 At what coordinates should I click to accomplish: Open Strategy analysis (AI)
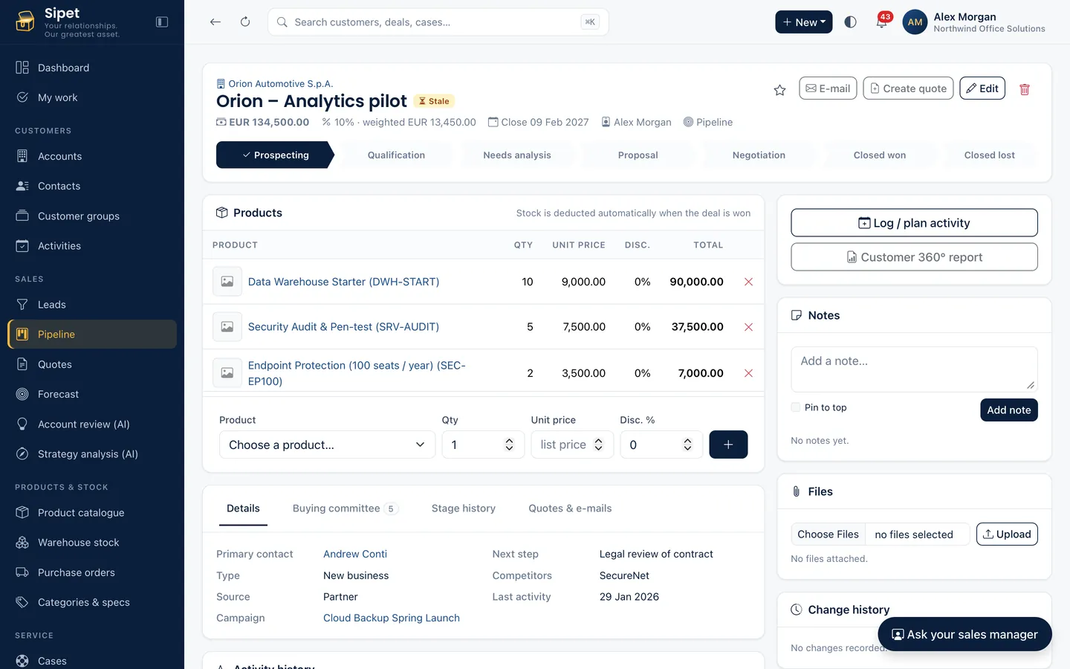[92, 454]
